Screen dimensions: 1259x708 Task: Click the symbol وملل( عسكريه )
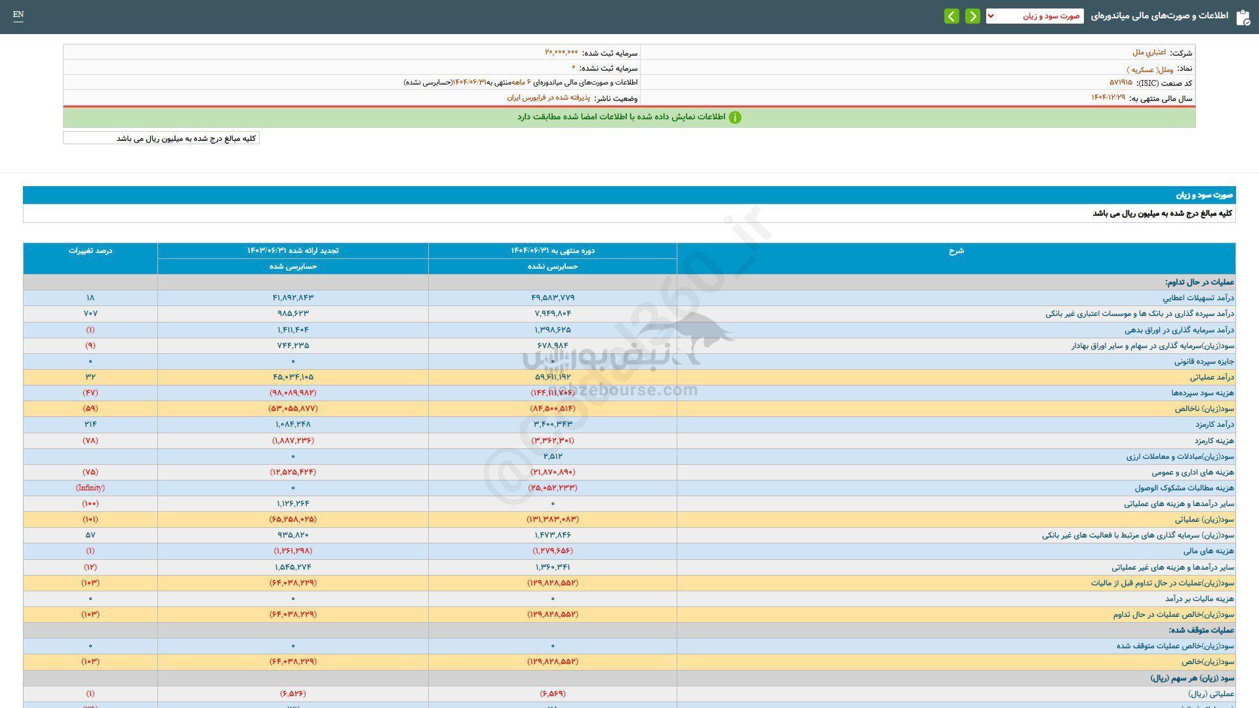point(1149,68)
